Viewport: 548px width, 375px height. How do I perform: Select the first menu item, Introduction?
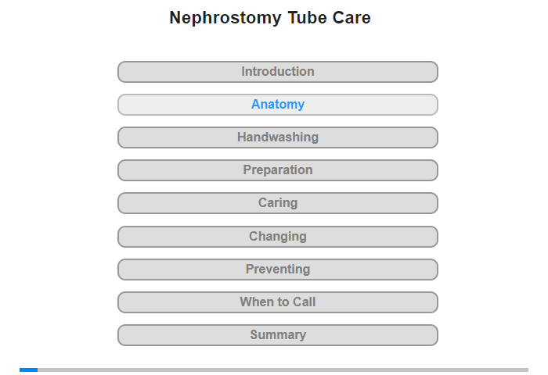coord(277,72)
